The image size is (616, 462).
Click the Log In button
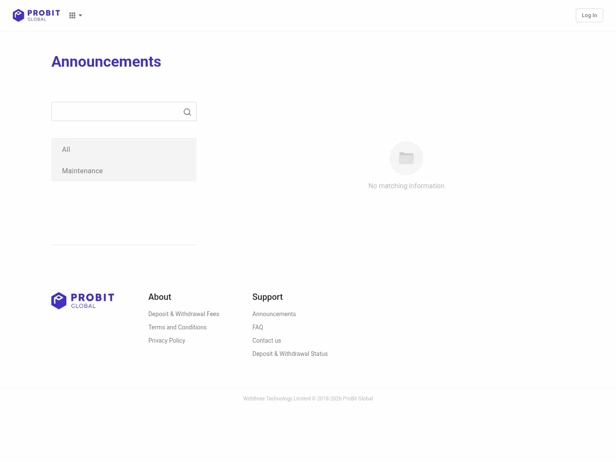[589, 15]
